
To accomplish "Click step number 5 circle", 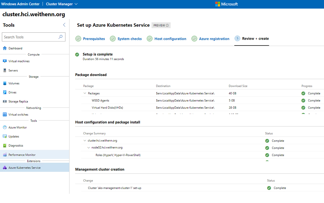I will pos(237,39).
